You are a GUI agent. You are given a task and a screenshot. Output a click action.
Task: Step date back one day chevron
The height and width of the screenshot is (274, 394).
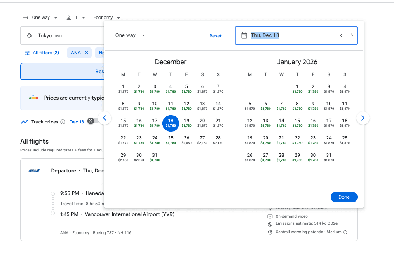click(341, 35)
